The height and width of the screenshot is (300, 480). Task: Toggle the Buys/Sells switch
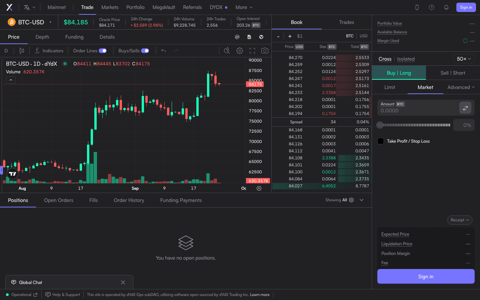pos(145,51)
